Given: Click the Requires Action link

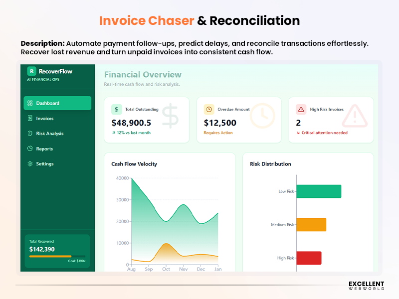Looking at the screenshot, I should (x=218, y=133).
